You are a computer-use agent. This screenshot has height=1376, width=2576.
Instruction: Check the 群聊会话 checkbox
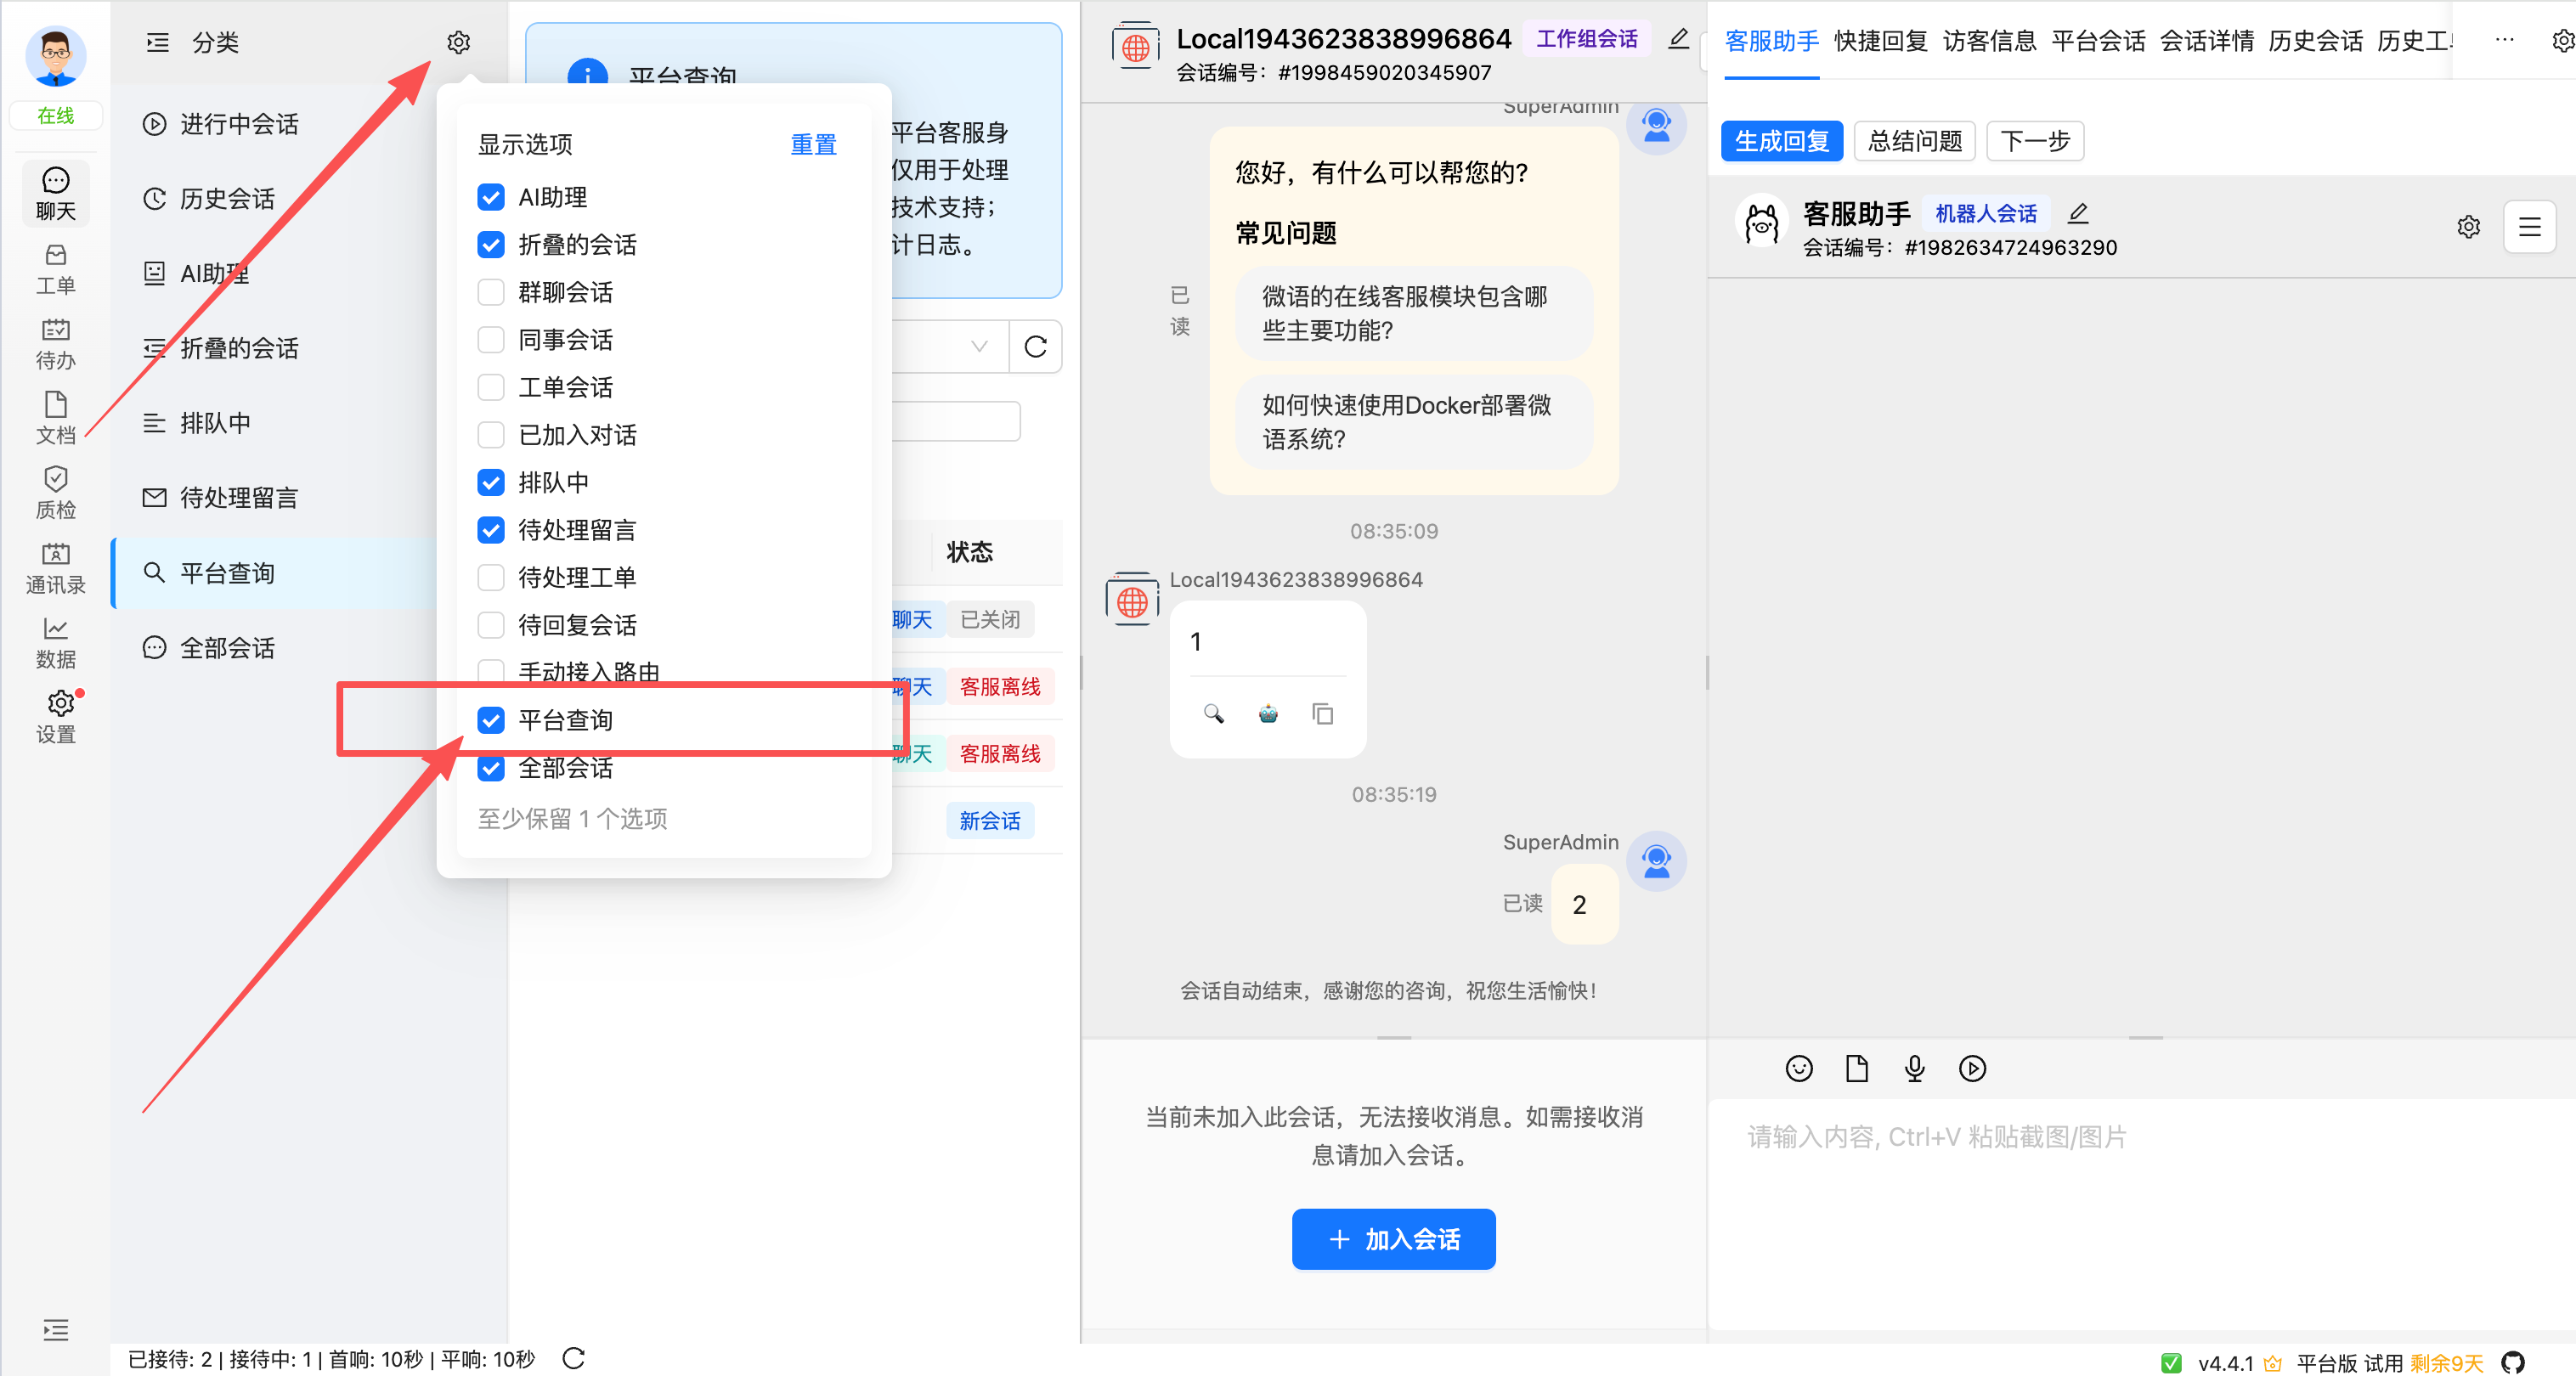pyautogui.click(x=490, y=292)
